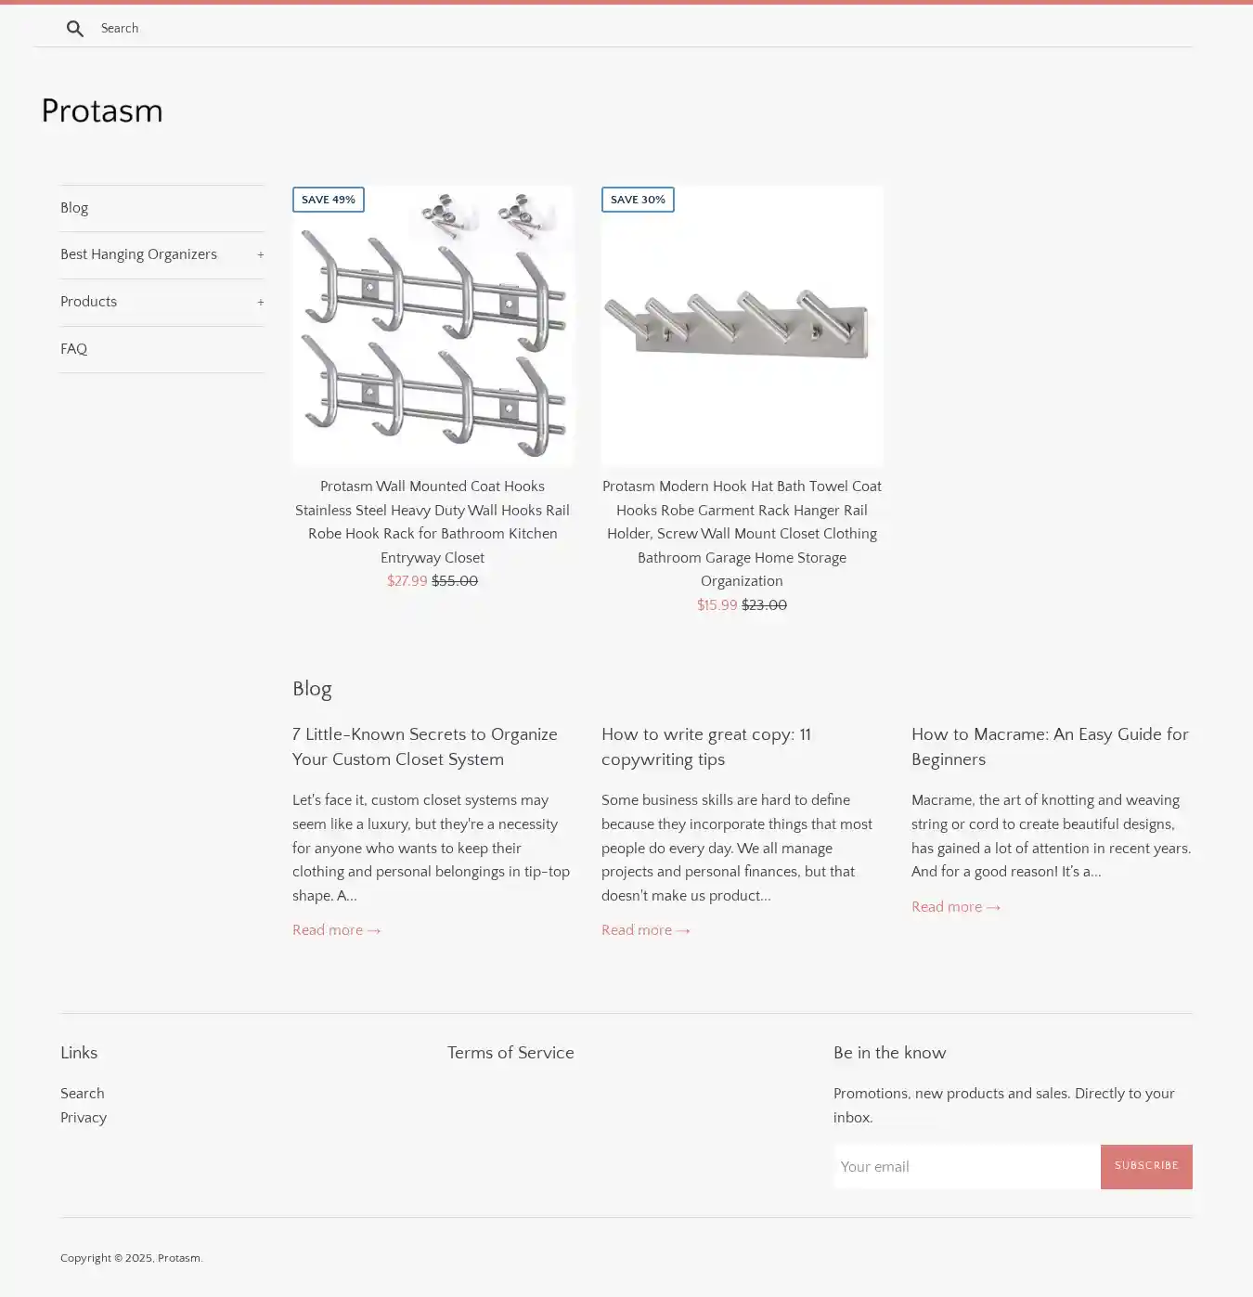Viewport: 1253px width, 1297px height.
Task: Read more of the Macrame guide
Action: pyautogui.click(x=955, y=907)
